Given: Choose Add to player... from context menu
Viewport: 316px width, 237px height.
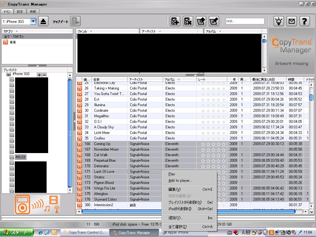Looking at the screenshot, I should 189,181.
